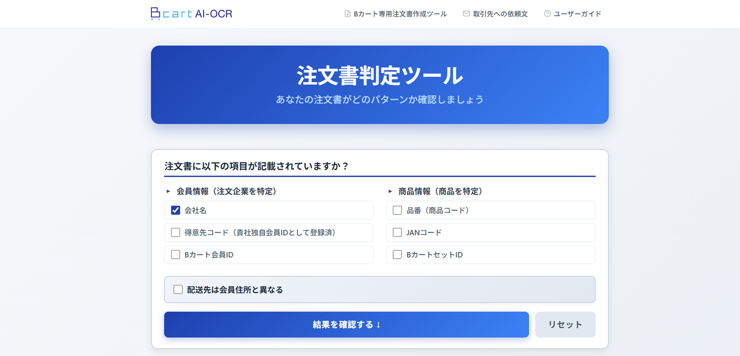Click the question mark icon beside ユーザーガイド
Screen dimensions: 740x356
pyautogui.click(x=547, y=14)
